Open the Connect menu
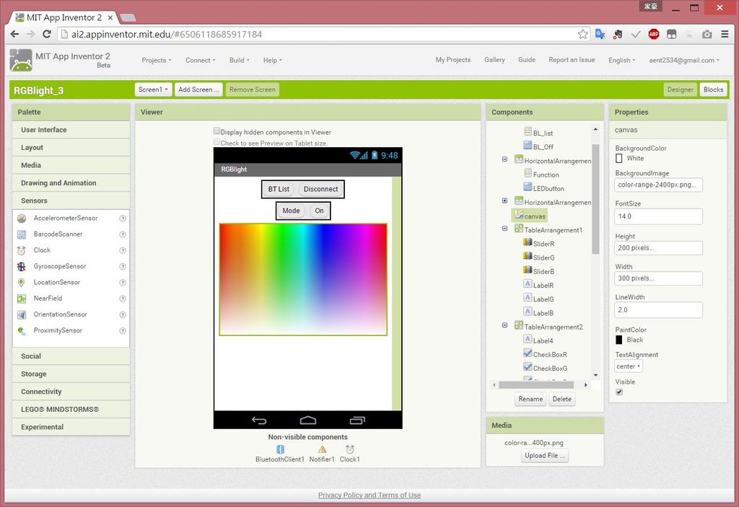Screen dimensions: 739x507 click(201, 60)
